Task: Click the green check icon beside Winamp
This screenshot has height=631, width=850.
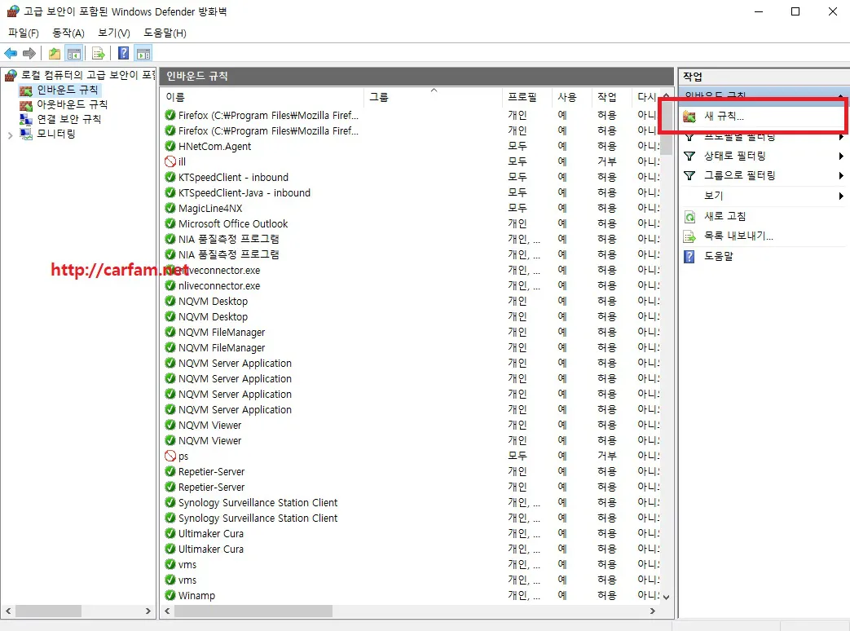Action: [x=170, y=595]
